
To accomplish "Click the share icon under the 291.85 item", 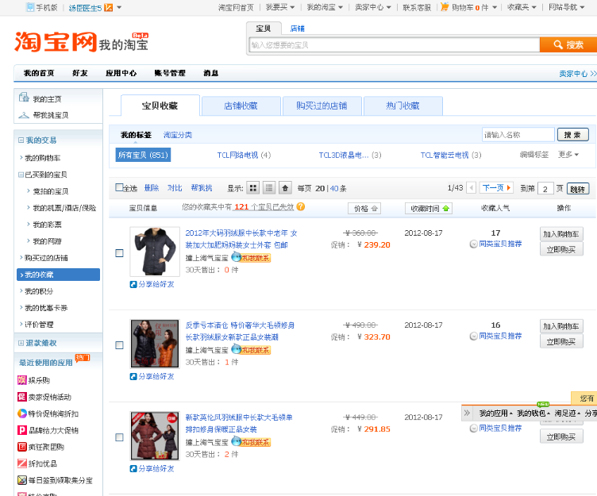I will click(133, 468).
